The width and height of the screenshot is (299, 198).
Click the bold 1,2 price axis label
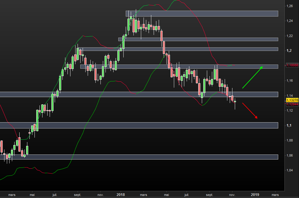point(289,51)
